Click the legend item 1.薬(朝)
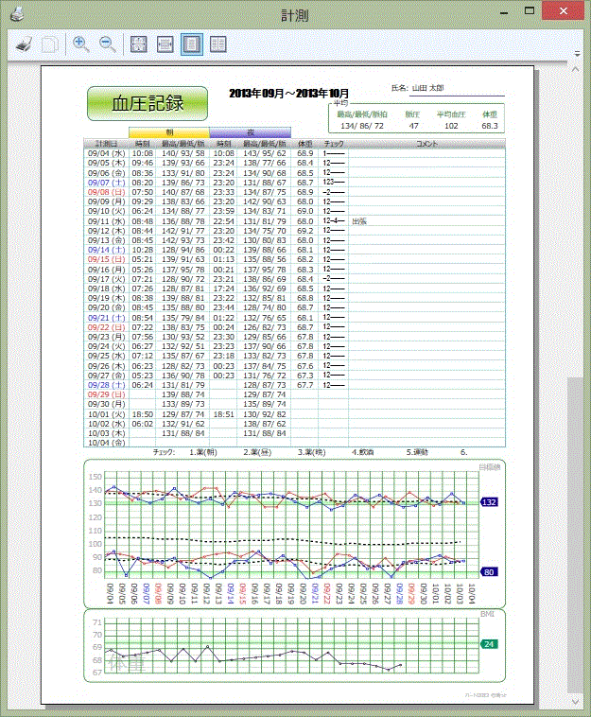 coord(203,452)
